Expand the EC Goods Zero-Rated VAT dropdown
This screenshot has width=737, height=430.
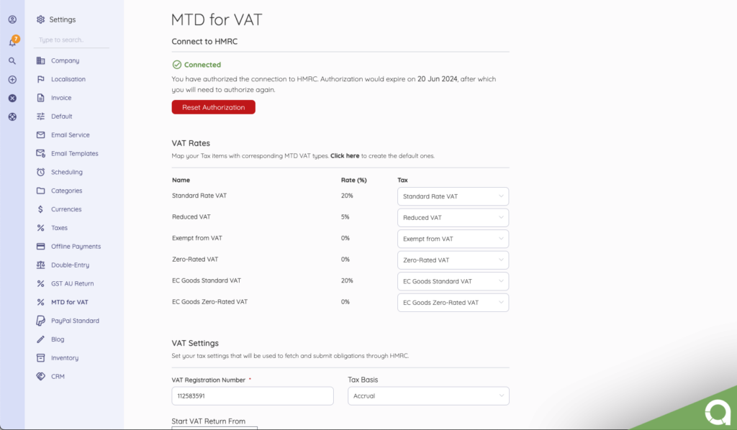pos(453,303)
